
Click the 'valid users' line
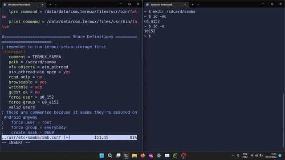[22, 107]
